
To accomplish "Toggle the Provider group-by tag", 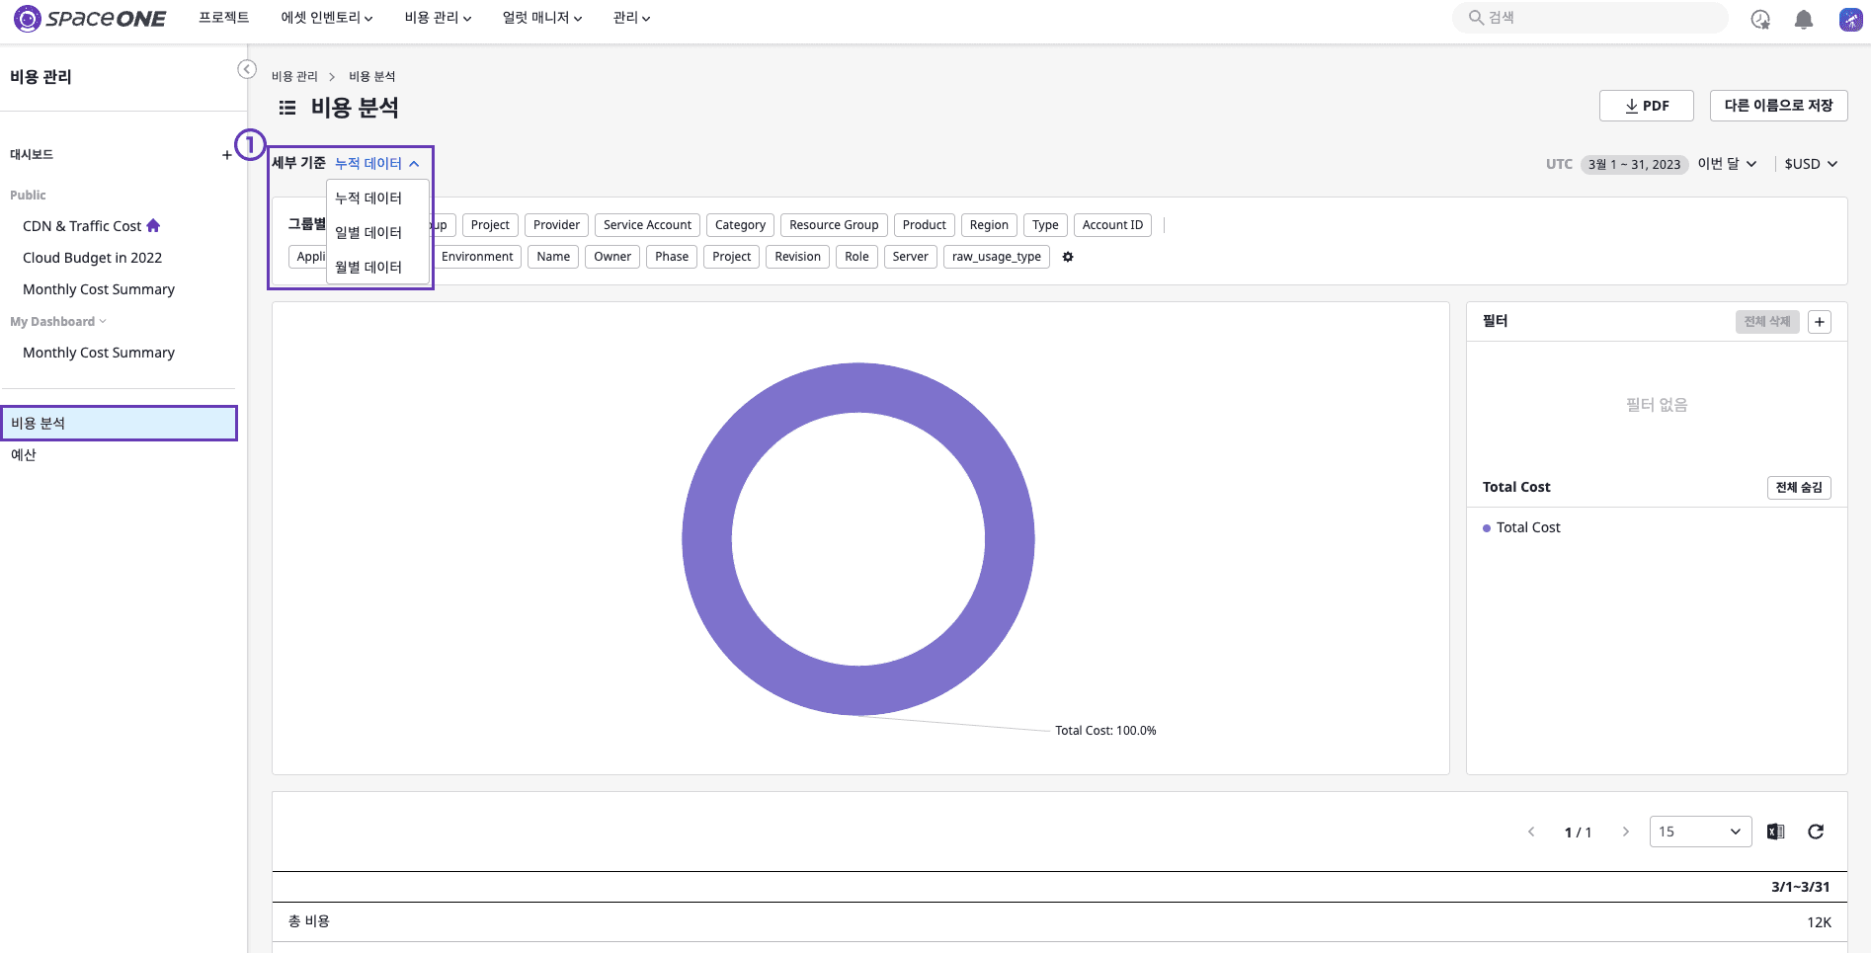I will click(556, 225).
